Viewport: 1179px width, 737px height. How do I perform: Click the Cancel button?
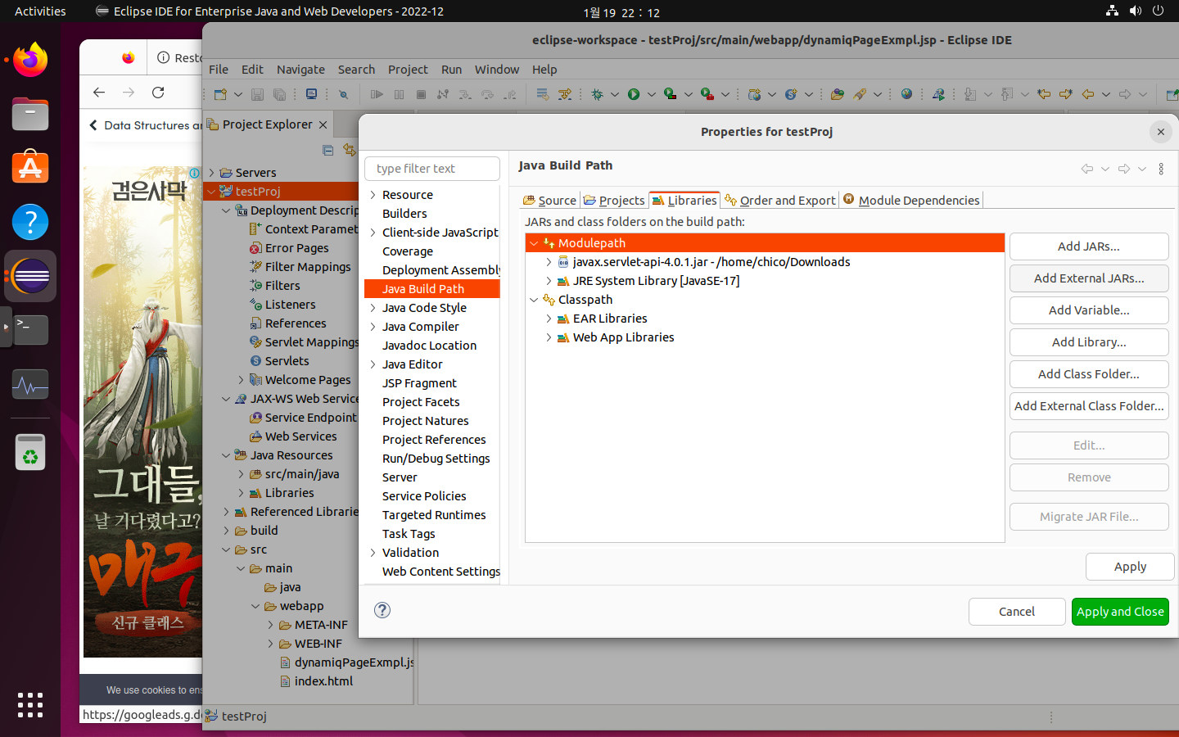point(1017,612)
